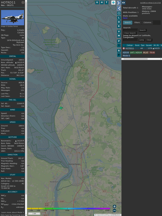Toggle the V map button
The image size is (162, 216).
pyautogui.click(x=119, y=32)
